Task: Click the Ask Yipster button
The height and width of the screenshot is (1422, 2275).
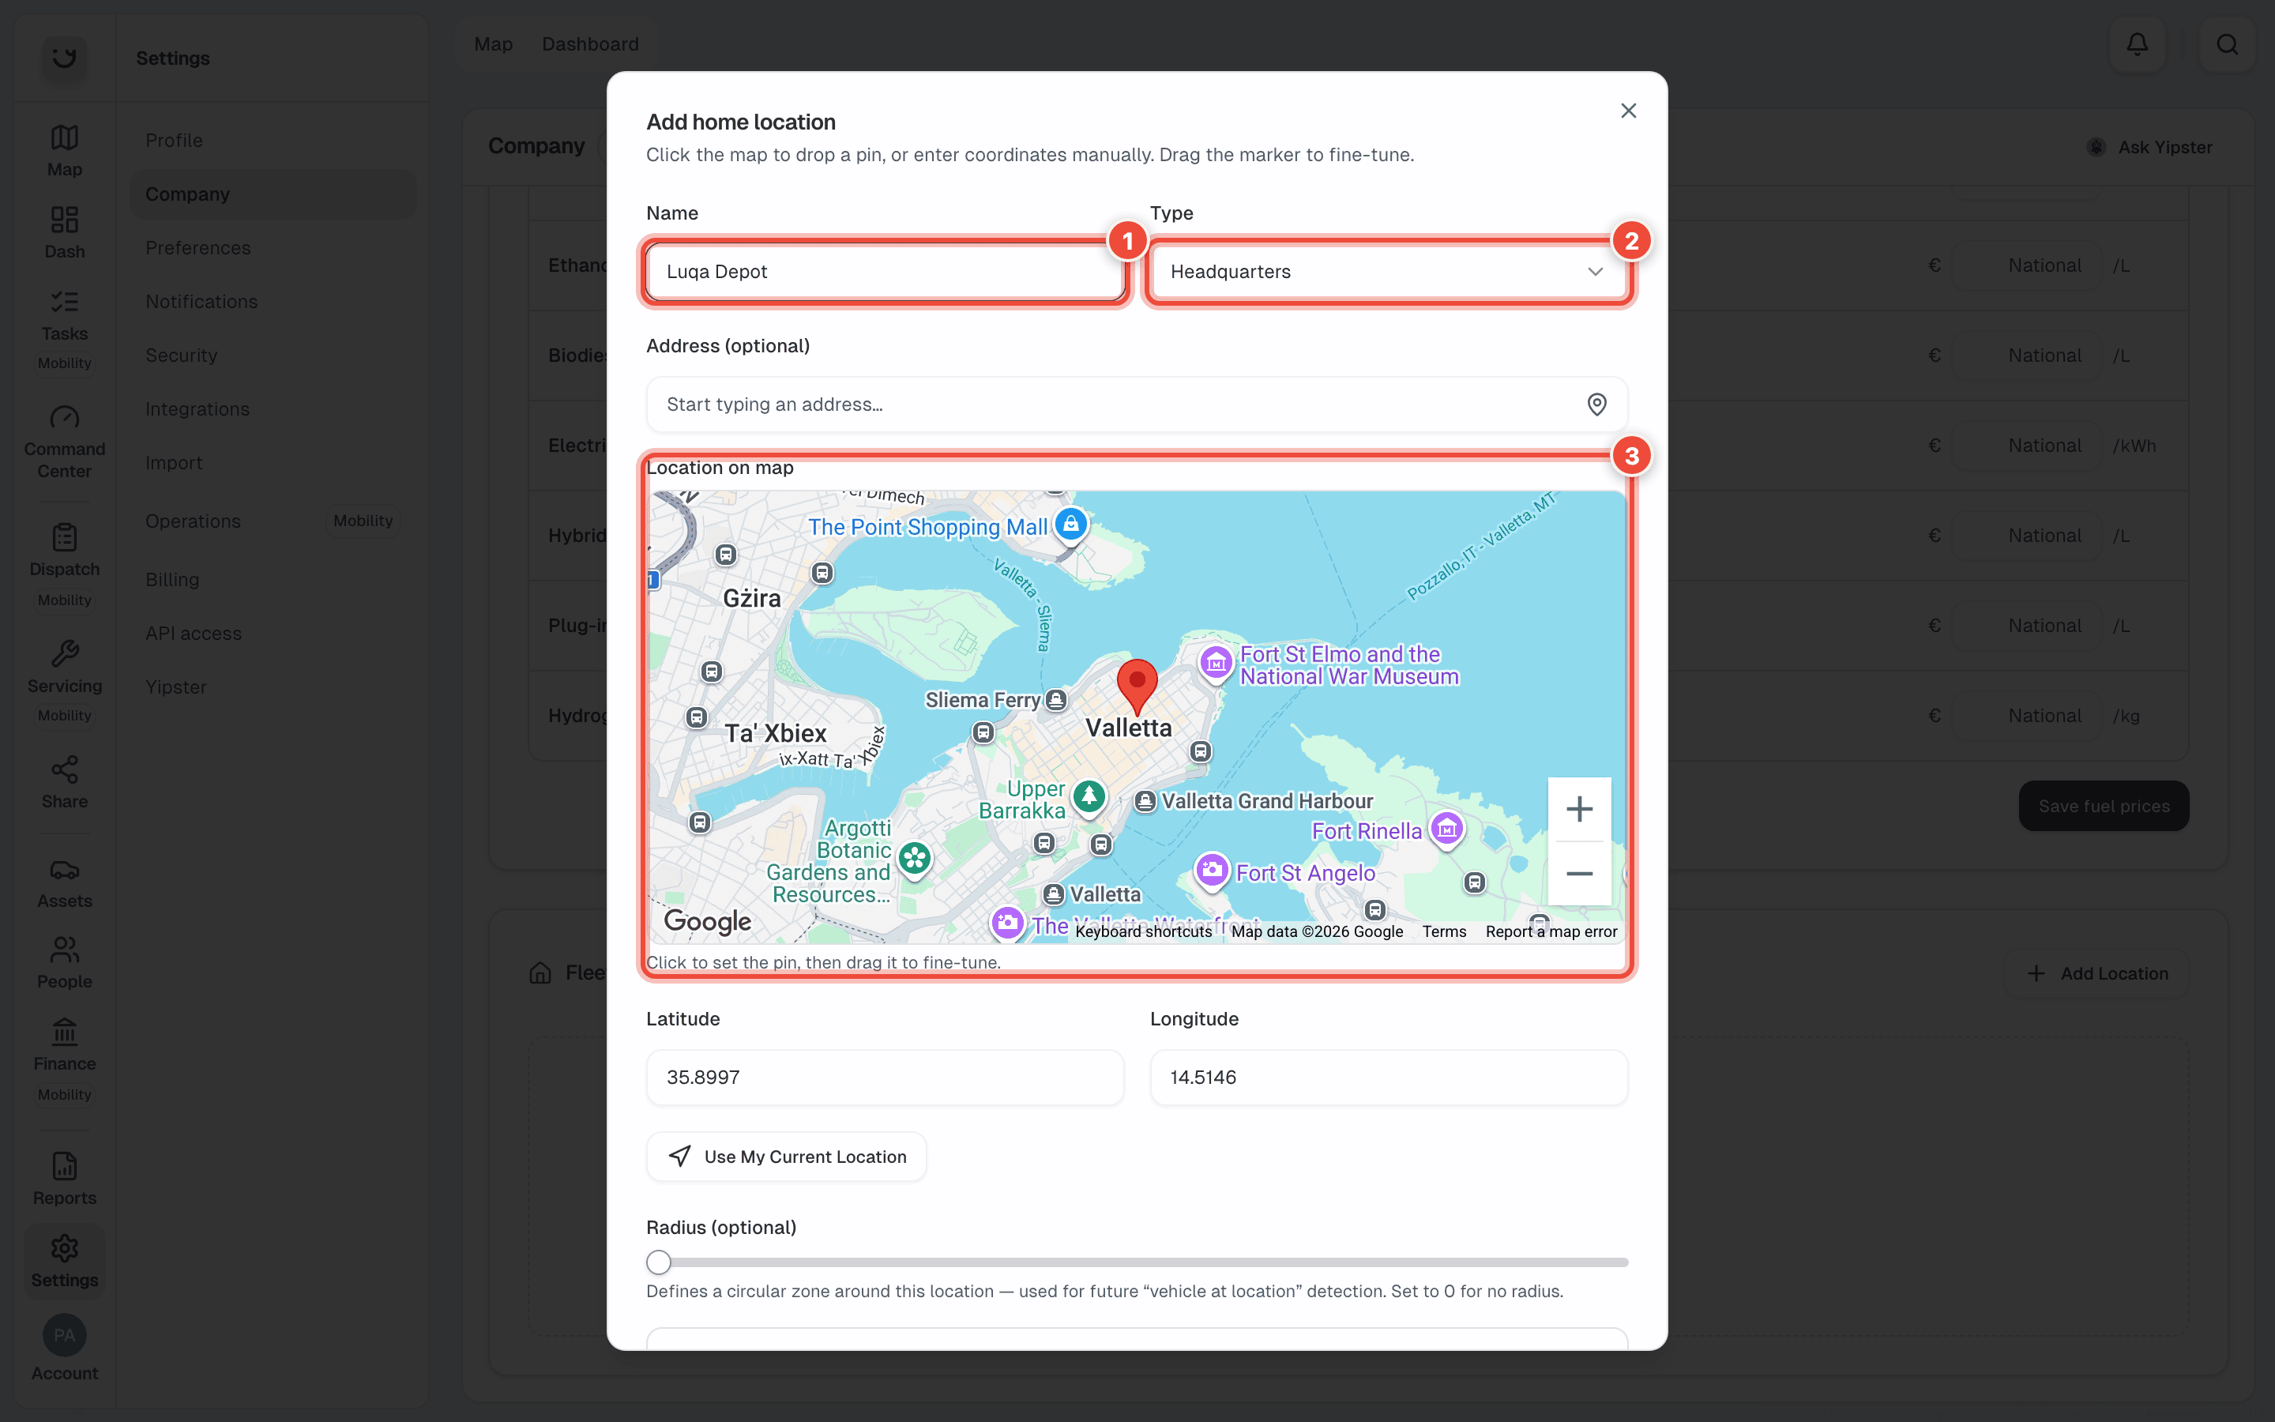Action: (x=2149, y=148)
